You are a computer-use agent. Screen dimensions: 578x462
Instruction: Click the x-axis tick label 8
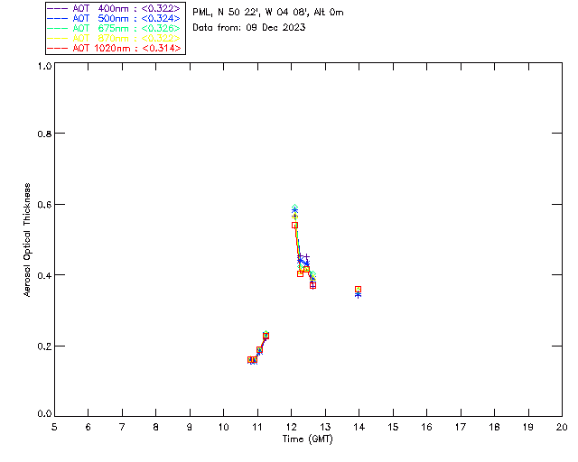tap(156, 428)
